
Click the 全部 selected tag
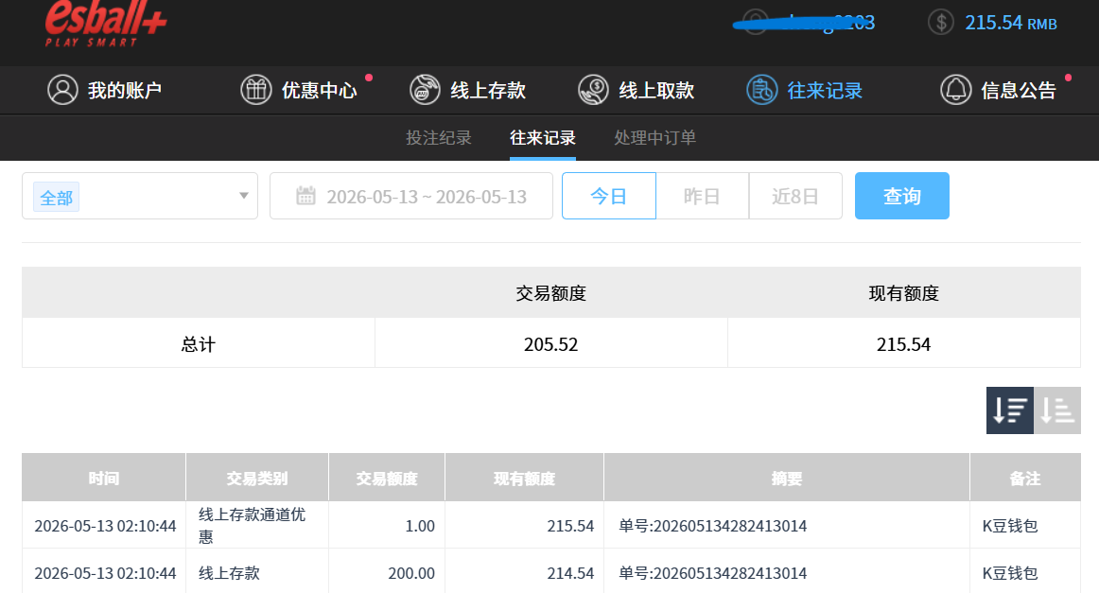tap(56, 198)
